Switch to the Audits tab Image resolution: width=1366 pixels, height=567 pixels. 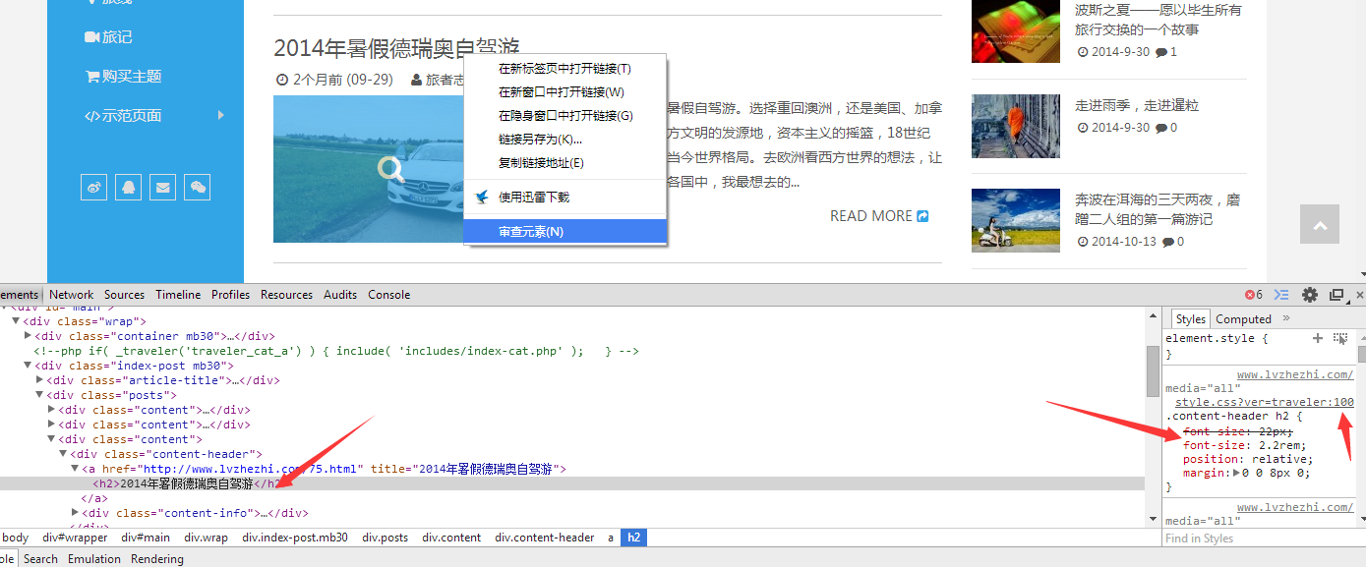pyautogui.click(x=340, y=295)
